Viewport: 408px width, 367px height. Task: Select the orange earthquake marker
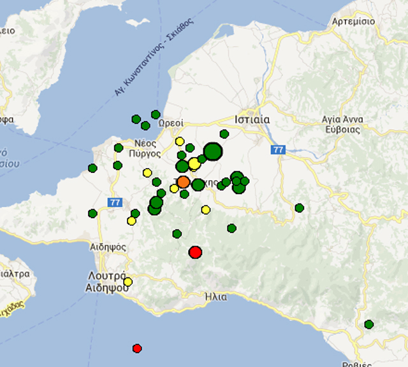183,182
